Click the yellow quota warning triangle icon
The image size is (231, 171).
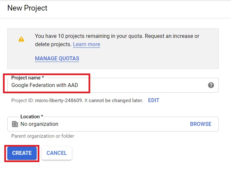pos(21,39)
